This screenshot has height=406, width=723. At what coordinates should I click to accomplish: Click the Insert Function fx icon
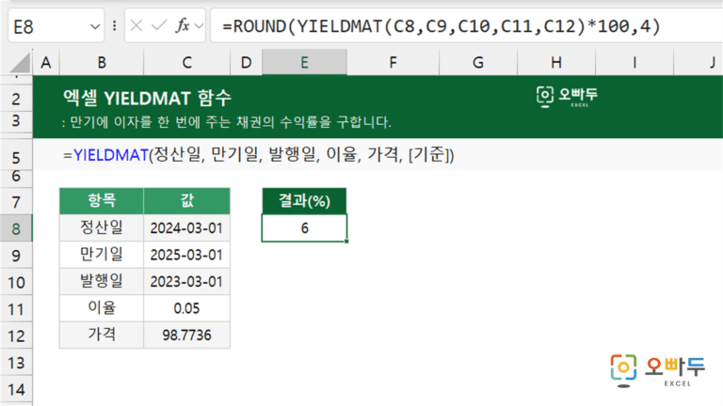[183, 25]
